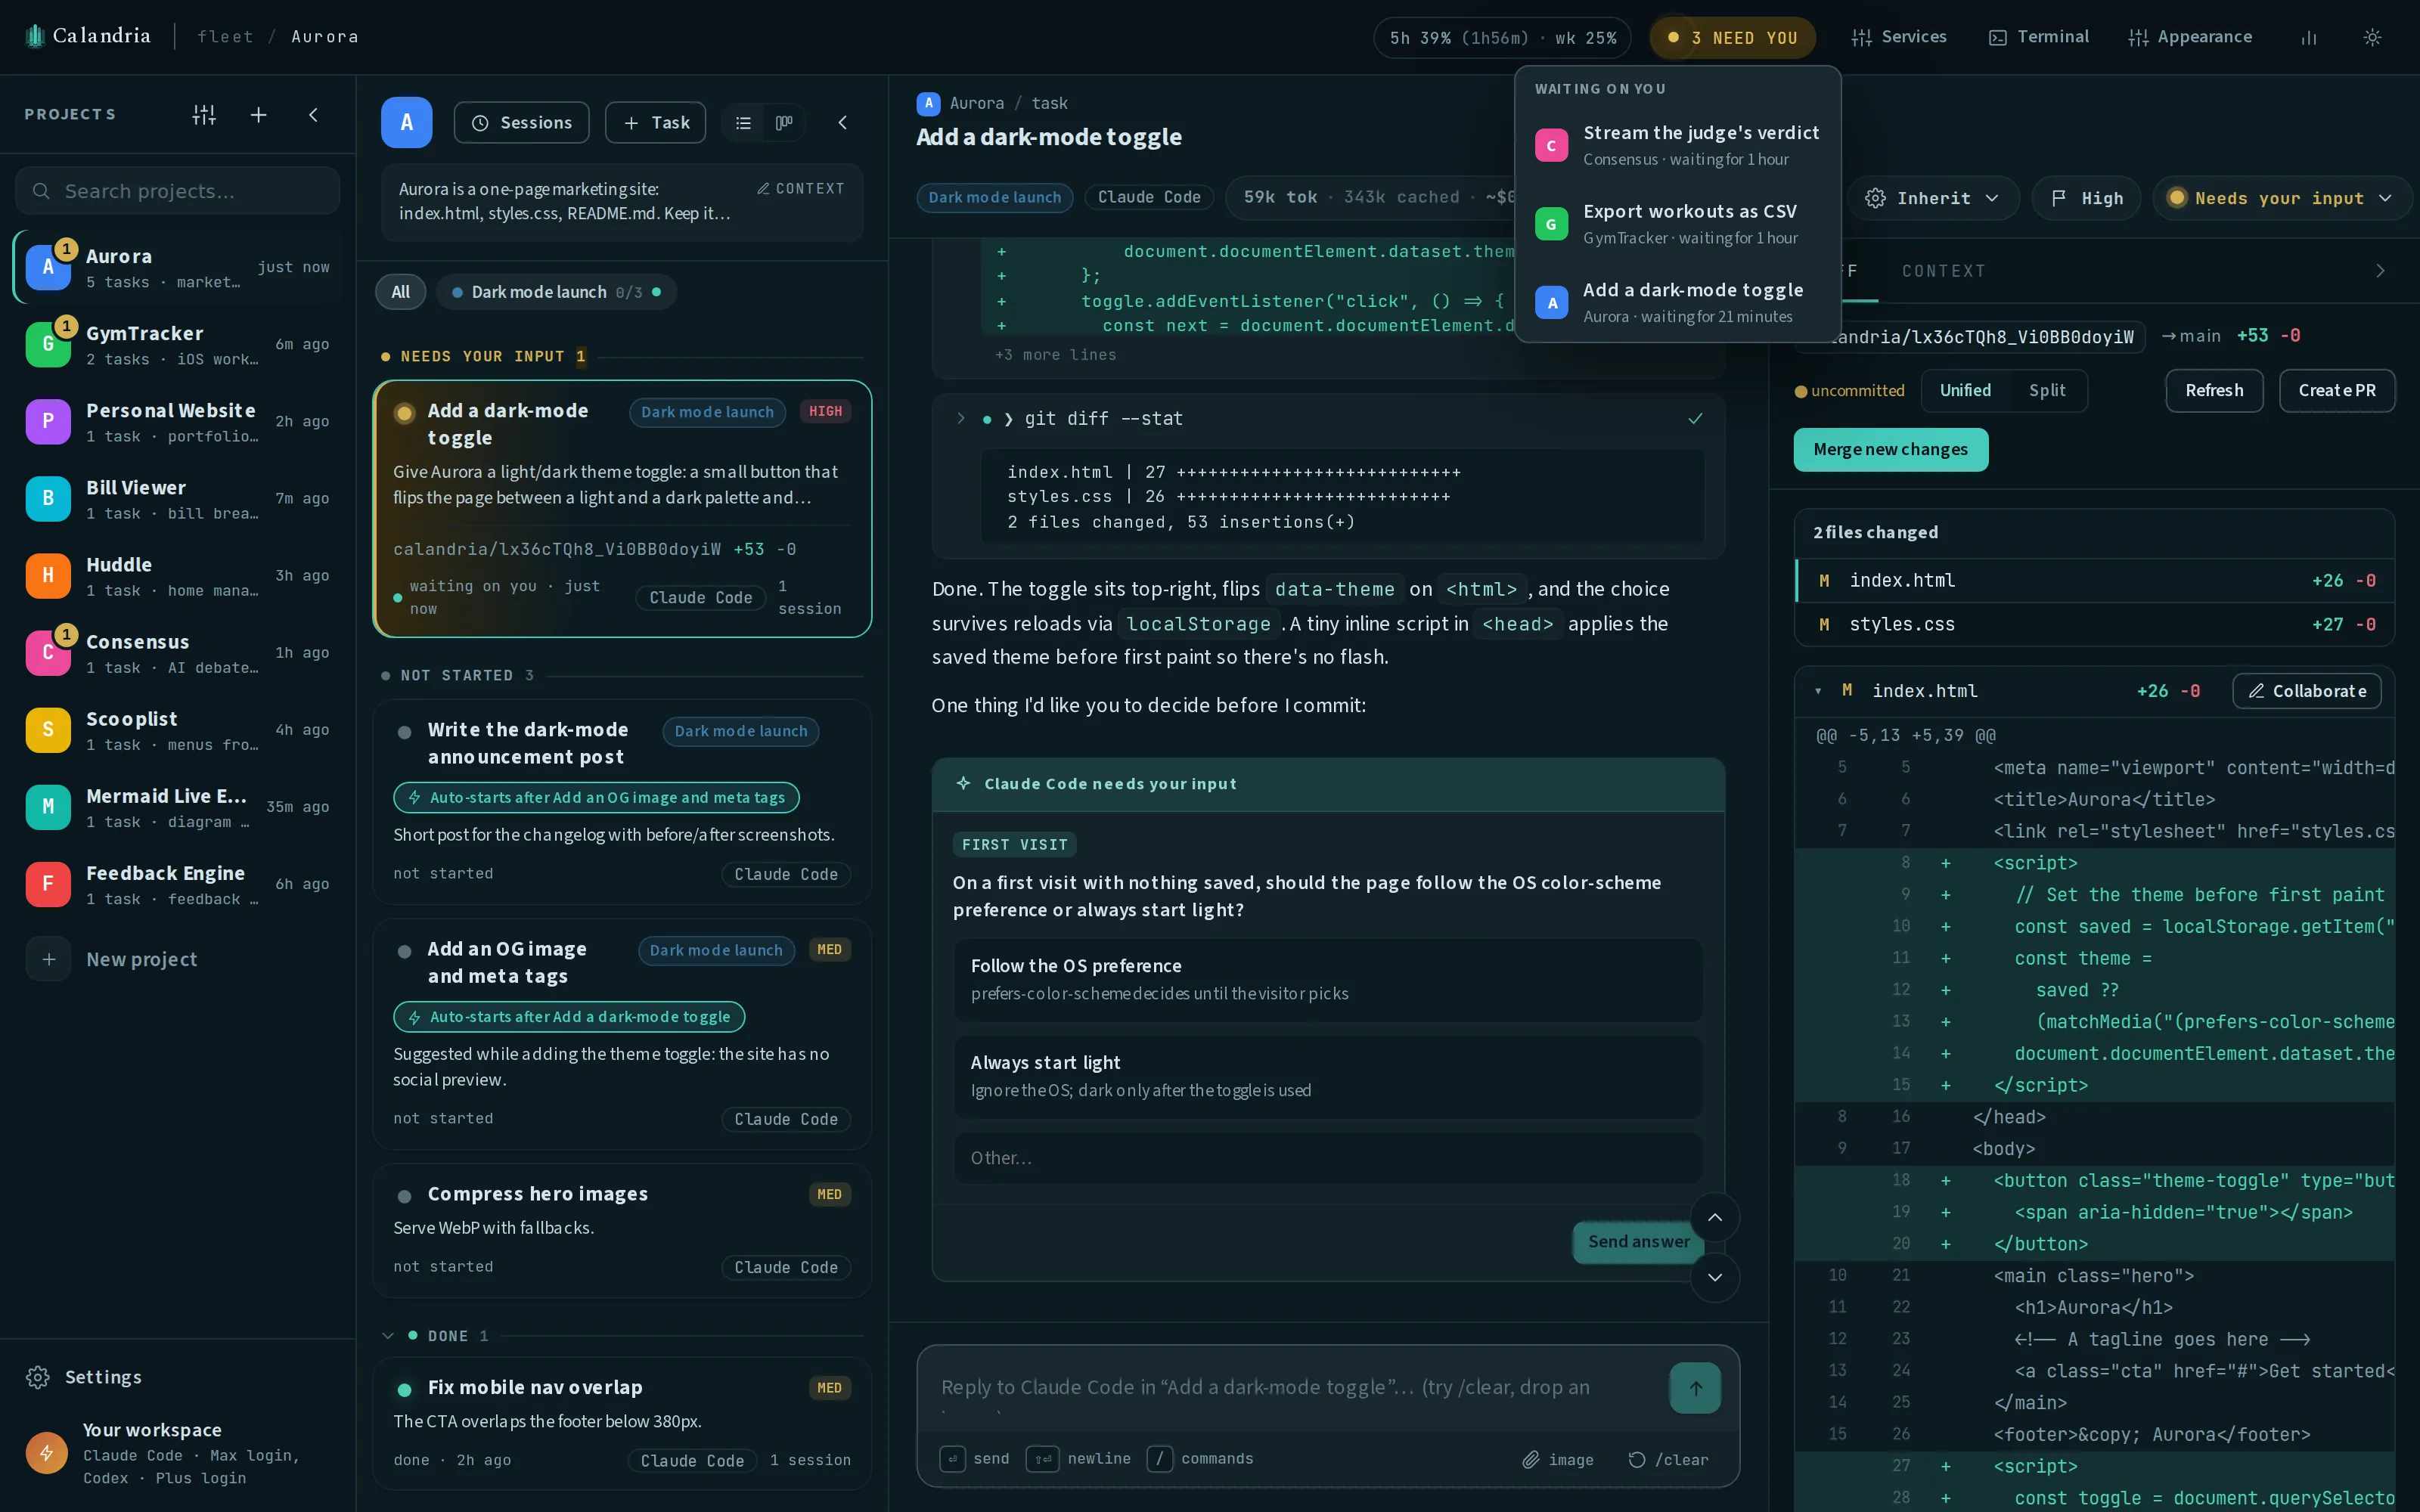Collapse the Projects sidebar chevron
Image resolution: width=2420 pixels, height=1512 pixels.
313,115
